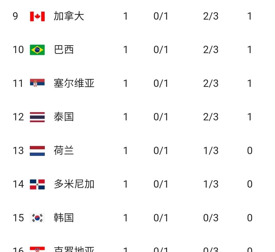Click the Netherlands flag icon
This screenshot has height=252, width=275.
point(37,151)
